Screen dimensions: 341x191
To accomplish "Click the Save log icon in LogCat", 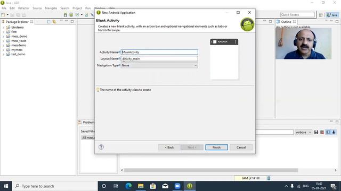I will click(316, 132).
